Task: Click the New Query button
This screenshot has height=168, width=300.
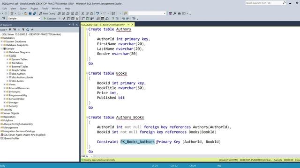Action: [x=47, y=14]
